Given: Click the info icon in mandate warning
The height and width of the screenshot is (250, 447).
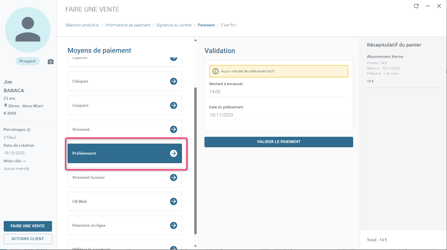Looking at the screenshot, I should (216, 71).
